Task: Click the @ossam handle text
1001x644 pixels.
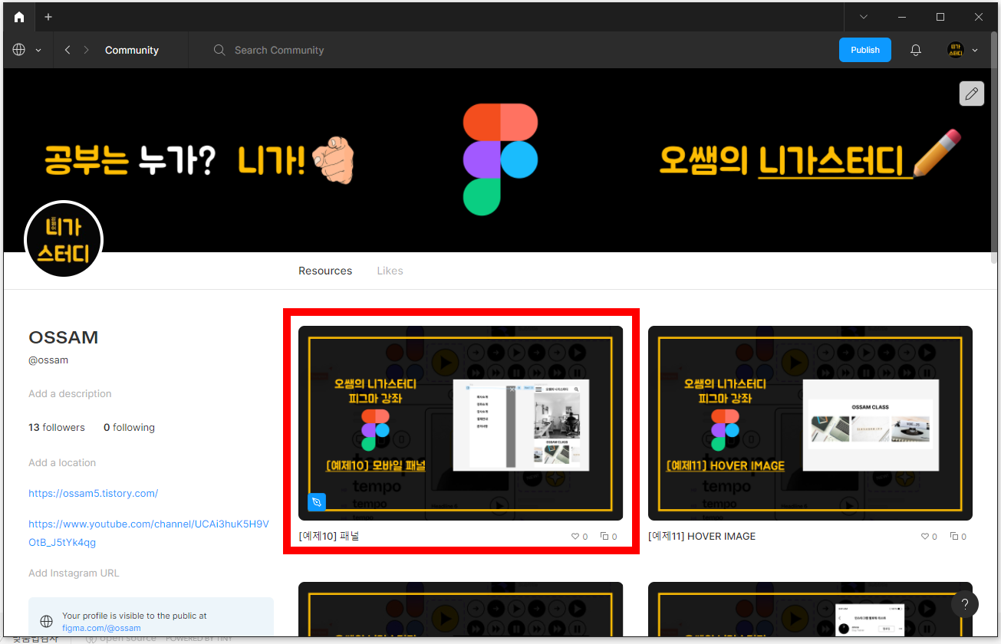Action: click(48, 360)
